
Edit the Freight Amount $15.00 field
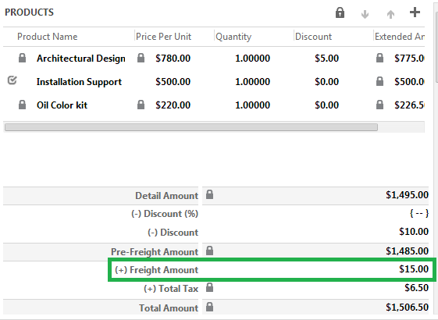pyautogui.click(x=315, y=269)
